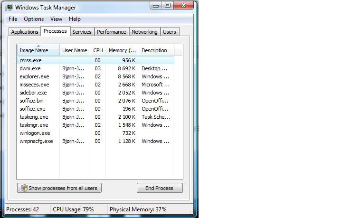Click the 8 692 K memory value

[x=127, y=68]
